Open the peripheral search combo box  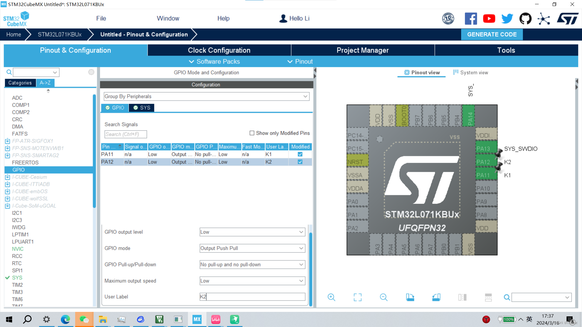click(36, 72)
